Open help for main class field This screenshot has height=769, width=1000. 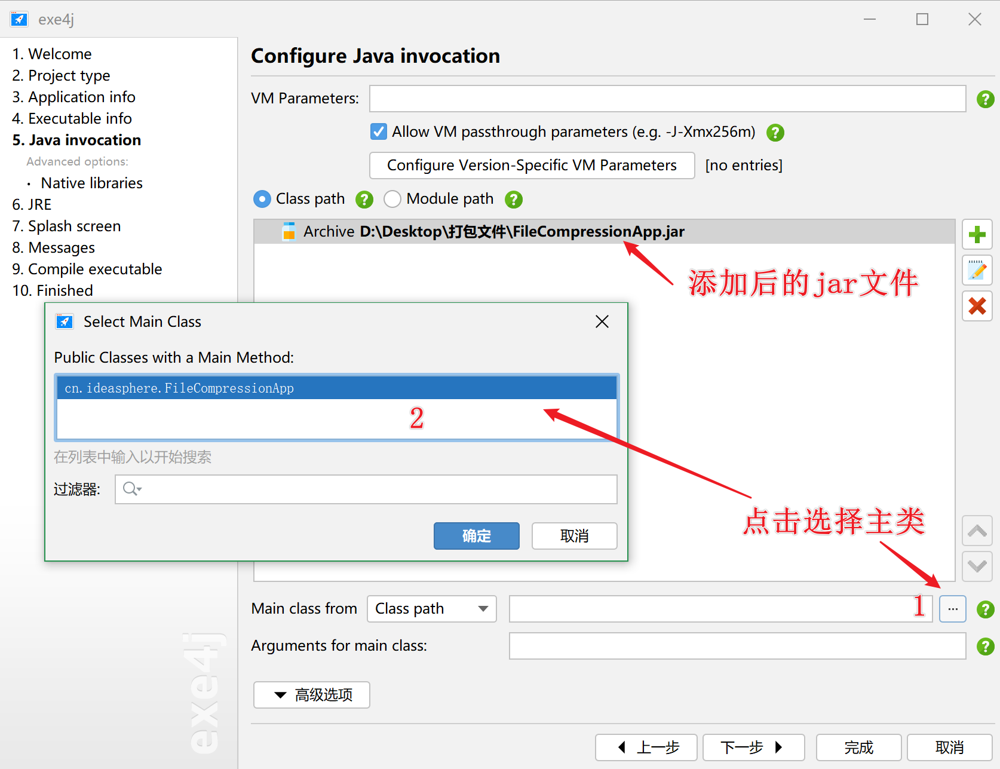coord(985,609)
